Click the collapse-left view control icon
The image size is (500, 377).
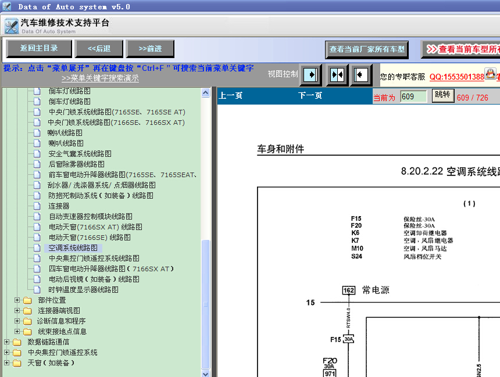(x=361, y=75)
